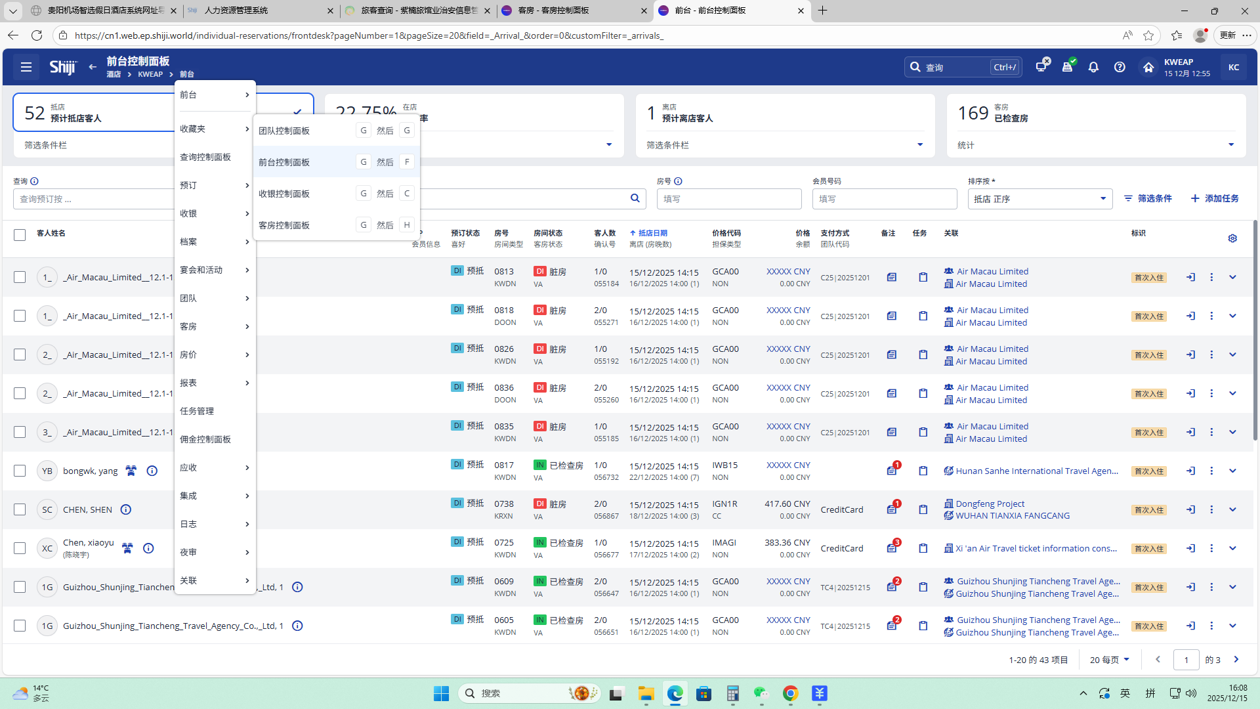
Task: Click the notifications bell icon
Action: pyautogui.click(x=1093, y=67)
